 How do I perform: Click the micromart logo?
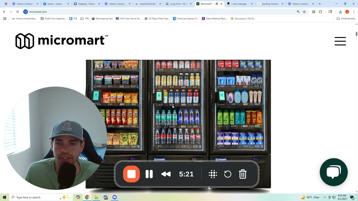pos(62,41)
